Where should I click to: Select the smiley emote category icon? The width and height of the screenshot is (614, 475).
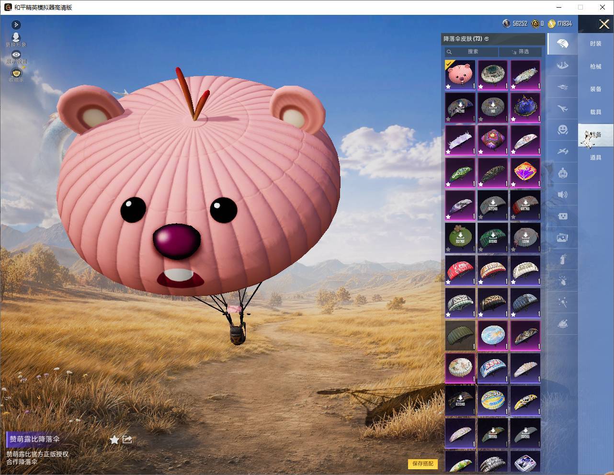(x=562, y=130)
